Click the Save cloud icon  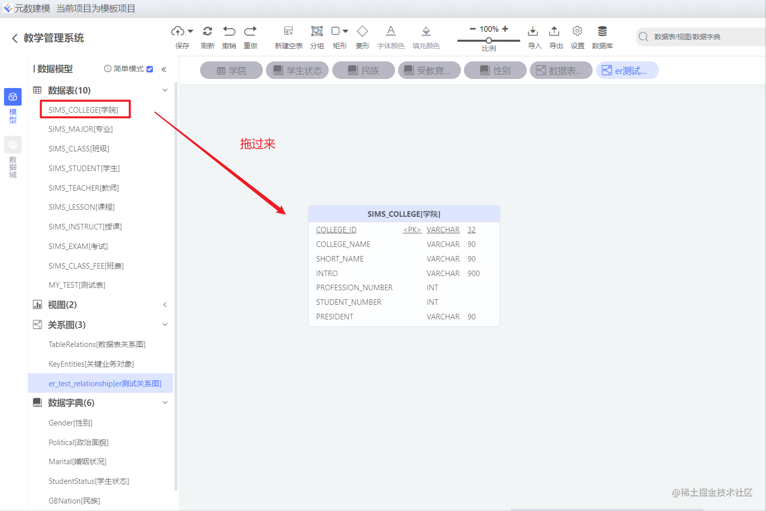pyautogui.click(x=177, y=31)
